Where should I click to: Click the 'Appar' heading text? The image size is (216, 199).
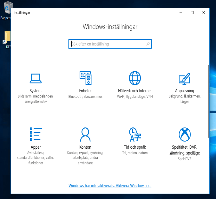tap(36, 147)
